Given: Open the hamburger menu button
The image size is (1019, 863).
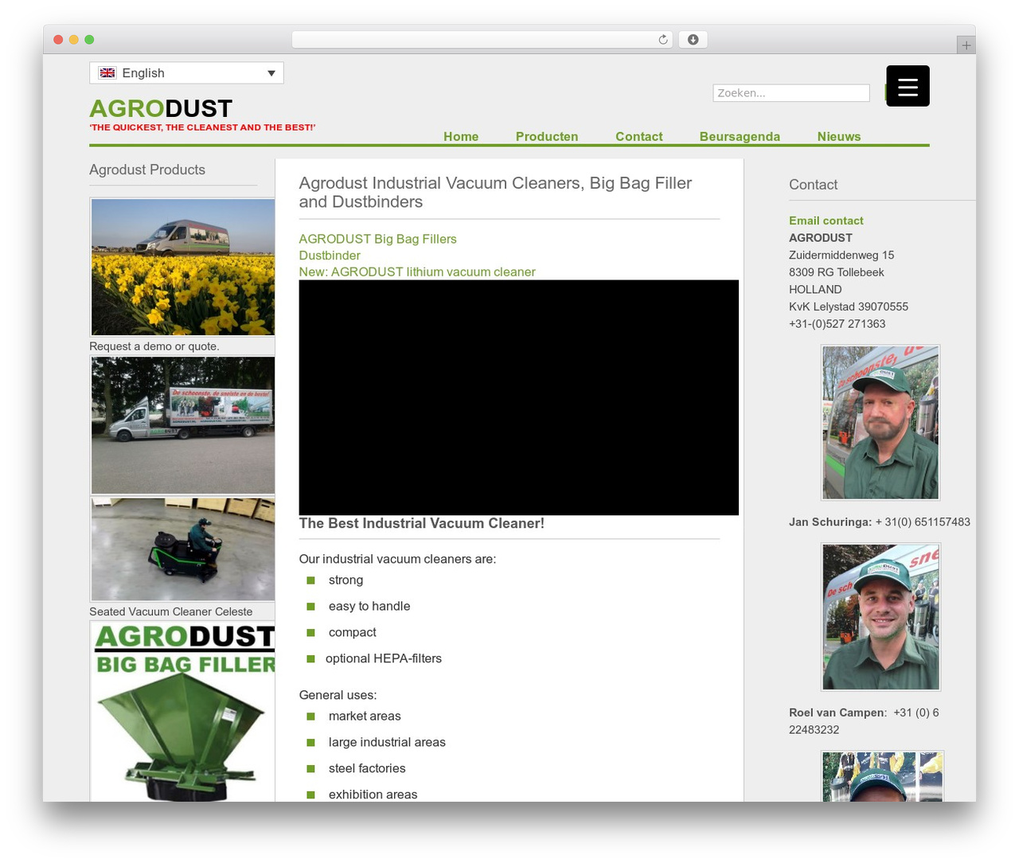Looking at the screenshot, I should [x=908, y=86].
